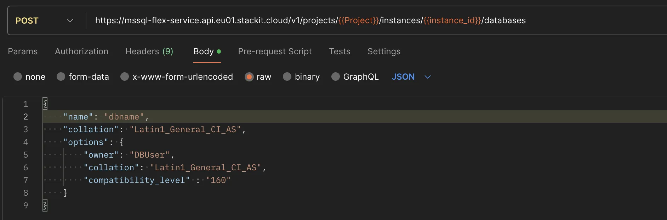The height and width of the screenshot is (220, 667).
Task: Select the raw body radio button
Action: (249, 77)
